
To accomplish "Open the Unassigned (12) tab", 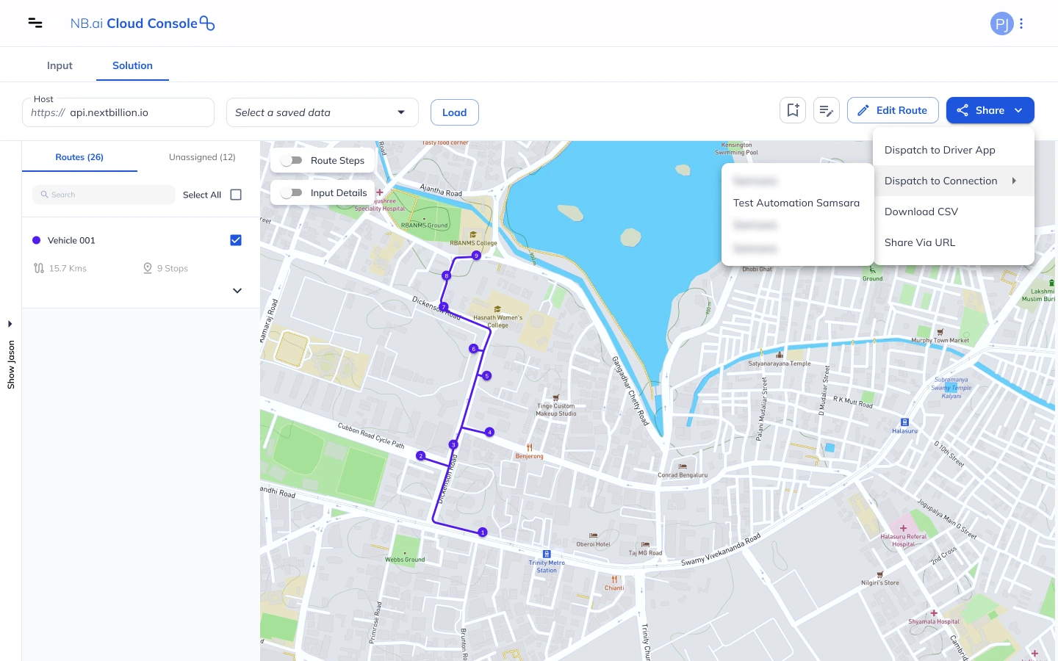I will 202,157.
